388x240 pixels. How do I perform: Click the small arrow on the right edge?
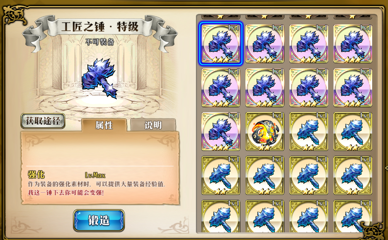pyautogui.click(x=386, y=168)
